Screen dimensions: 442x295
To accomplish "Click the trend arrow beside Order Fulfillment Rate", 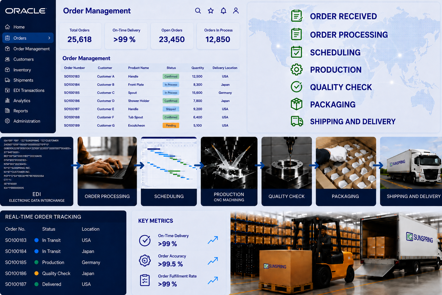I will pos(213,280).
